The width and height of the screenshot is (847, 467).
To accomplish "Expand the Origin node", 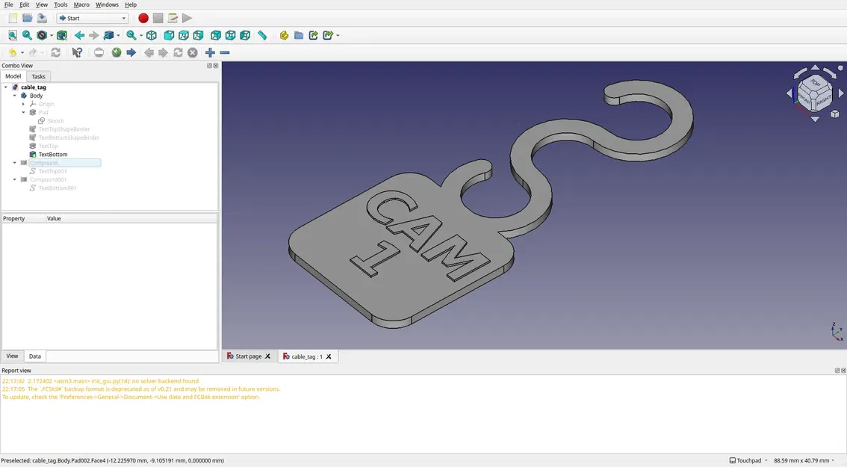I will [x=23, y=104].
